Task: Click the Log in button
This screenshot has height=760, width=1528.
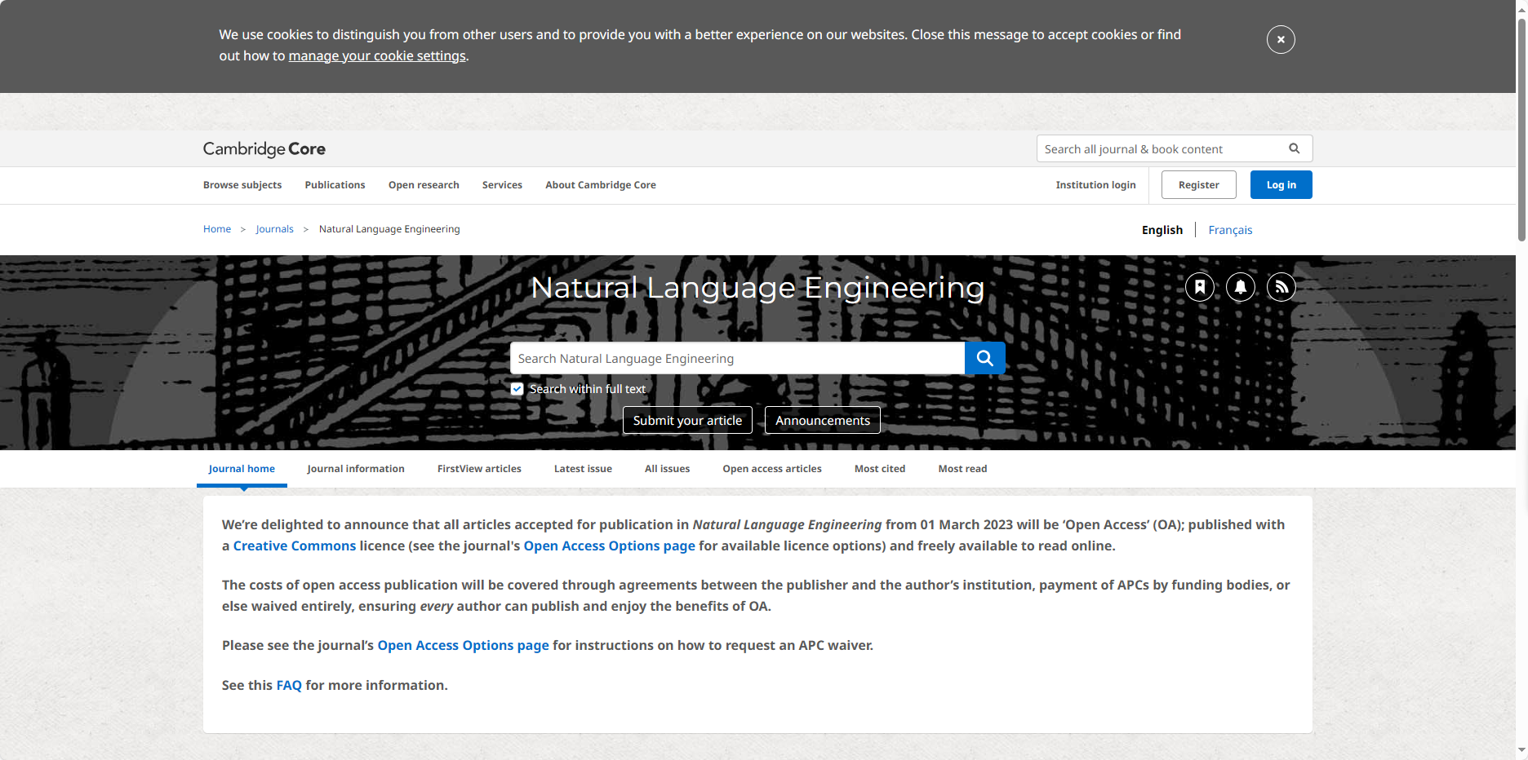Action: click(x=1281, y=185)
